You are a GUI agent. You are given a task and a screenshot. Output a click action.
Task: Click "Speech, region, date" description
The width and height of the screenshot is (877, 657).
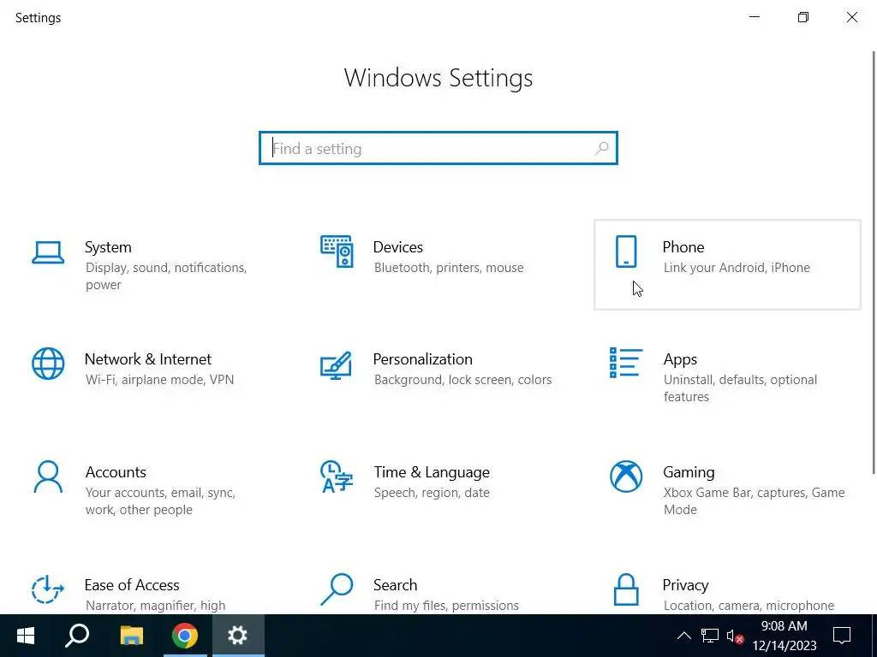pos(432,493)
